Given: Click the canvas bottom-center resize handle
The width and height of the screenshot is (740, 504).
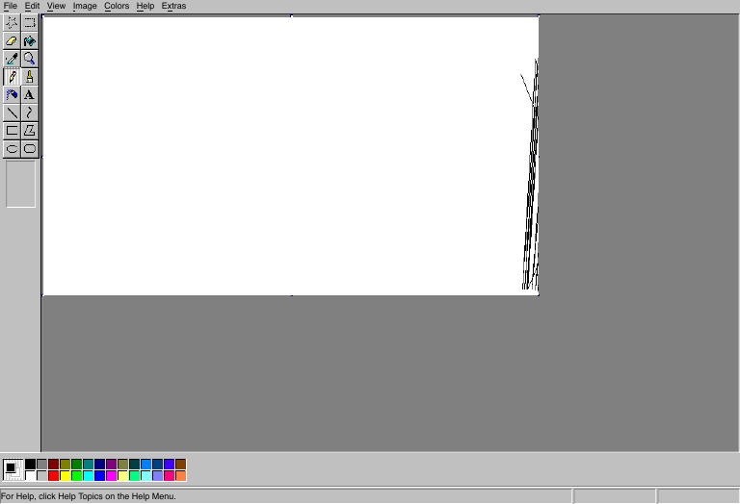Looking at the screenshot, I should (x=291, y=295).
